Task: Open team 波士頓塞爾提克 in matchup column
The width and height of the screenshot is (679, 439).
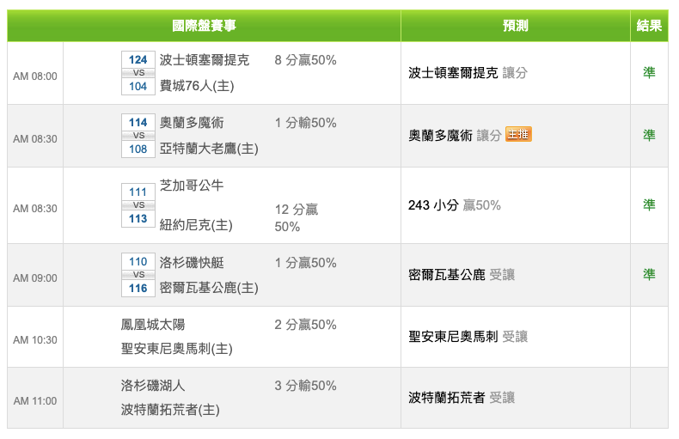Action: tap(205, 60)
